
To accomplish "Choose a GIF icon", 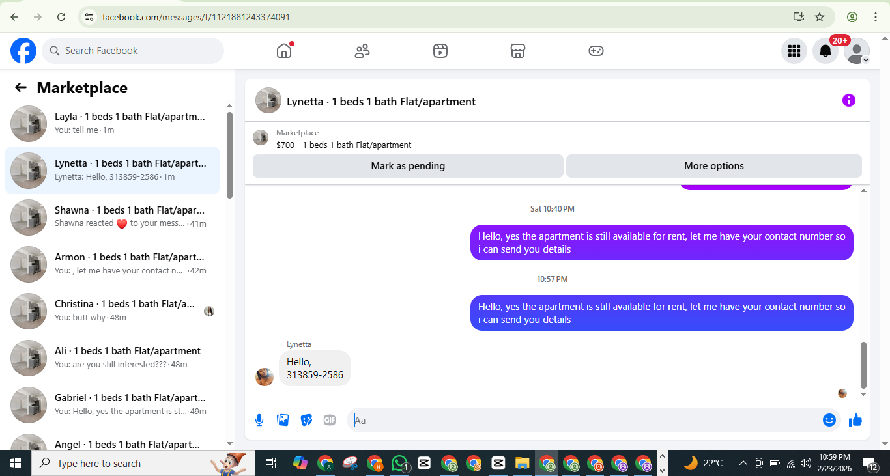I will point(330,420).
